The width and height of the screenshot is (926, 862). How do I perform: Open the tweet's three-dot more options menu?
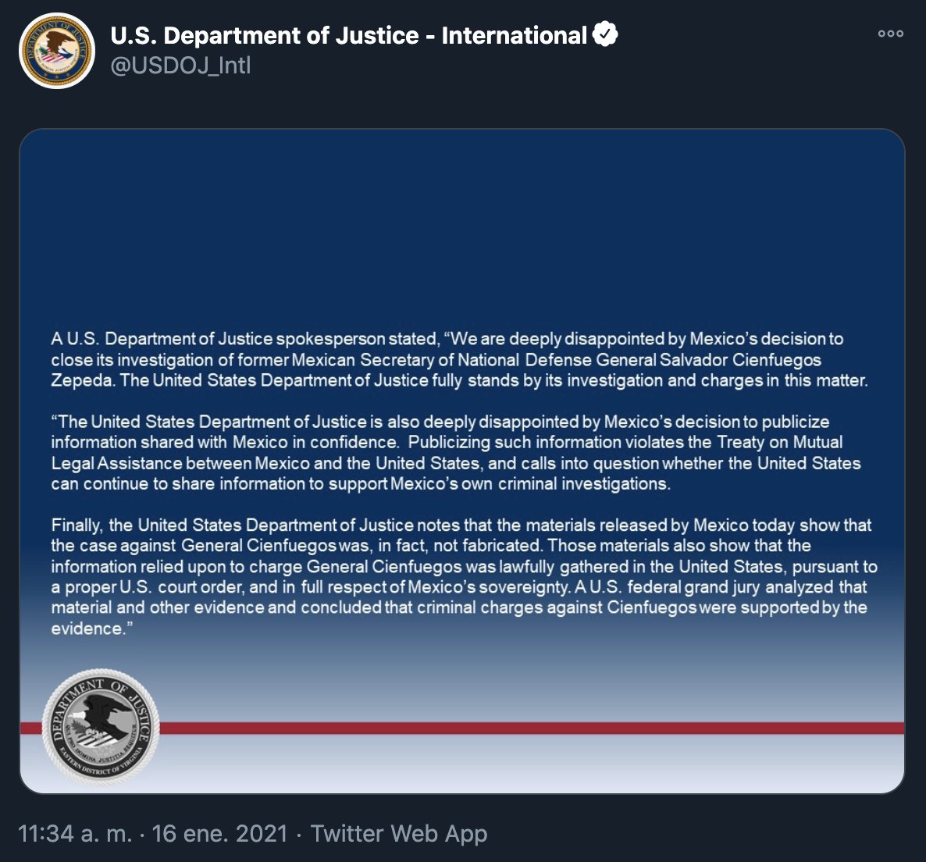pos(890,34)
